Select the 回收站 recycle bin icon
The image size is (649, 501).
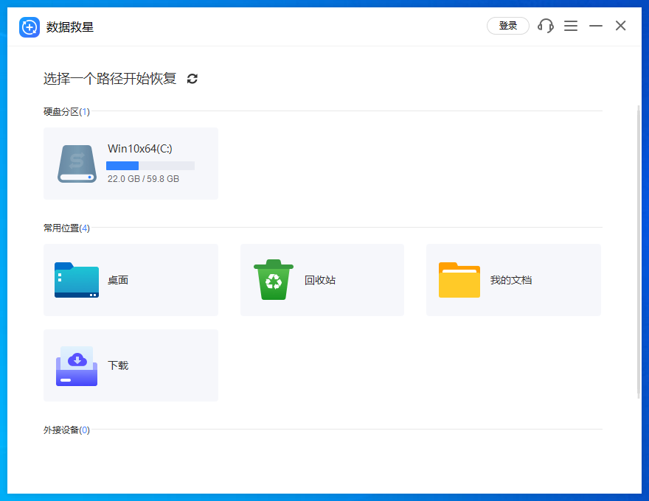click(274, 280)
